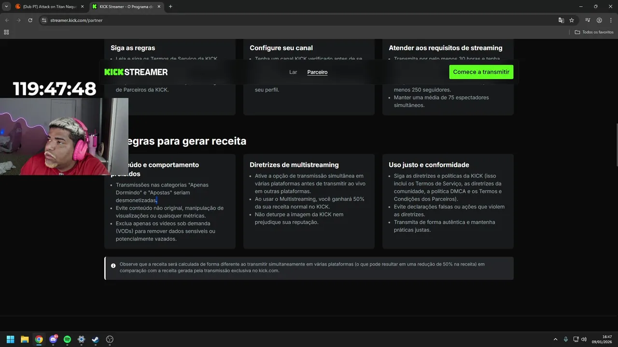Open File Explorer from the taskbar
618x347 pixels.
coord(25,339)
